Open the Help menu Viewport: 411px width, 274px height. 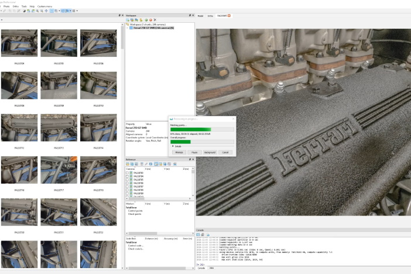pyautogui.click(x=32, y=6)
